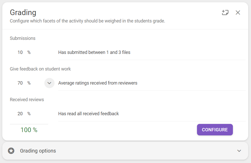
Task: Click the Submissions section heading
Action: pos(23,38)
